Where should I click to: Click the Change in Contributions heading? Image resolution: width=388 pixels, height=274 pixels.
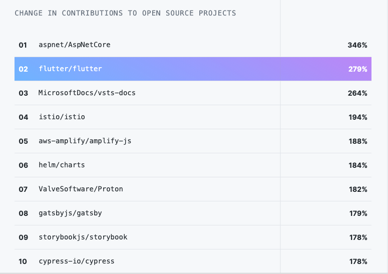click(x=125, y=13)
